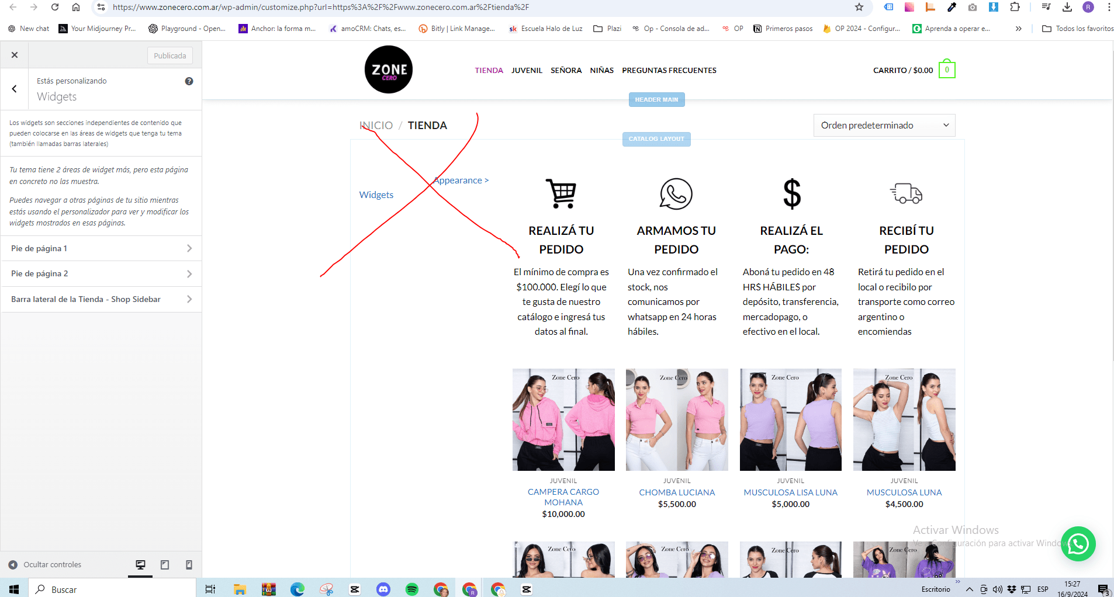Click the Buscar taskbar search box
Viewport: 1114px width, 597px height.
pyautogui.click(x=112, y=589)
